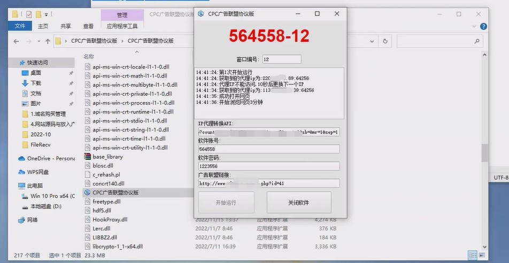
Task: Click CPC广告联盟协议版 breadcrumb before the last
Action: [x=94, y=41]
